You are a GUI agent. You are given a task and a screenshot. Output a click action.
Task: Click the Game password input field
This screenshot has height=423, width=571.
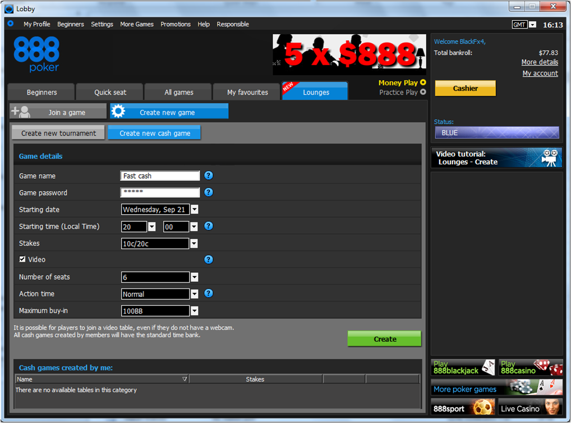point(160,192)
